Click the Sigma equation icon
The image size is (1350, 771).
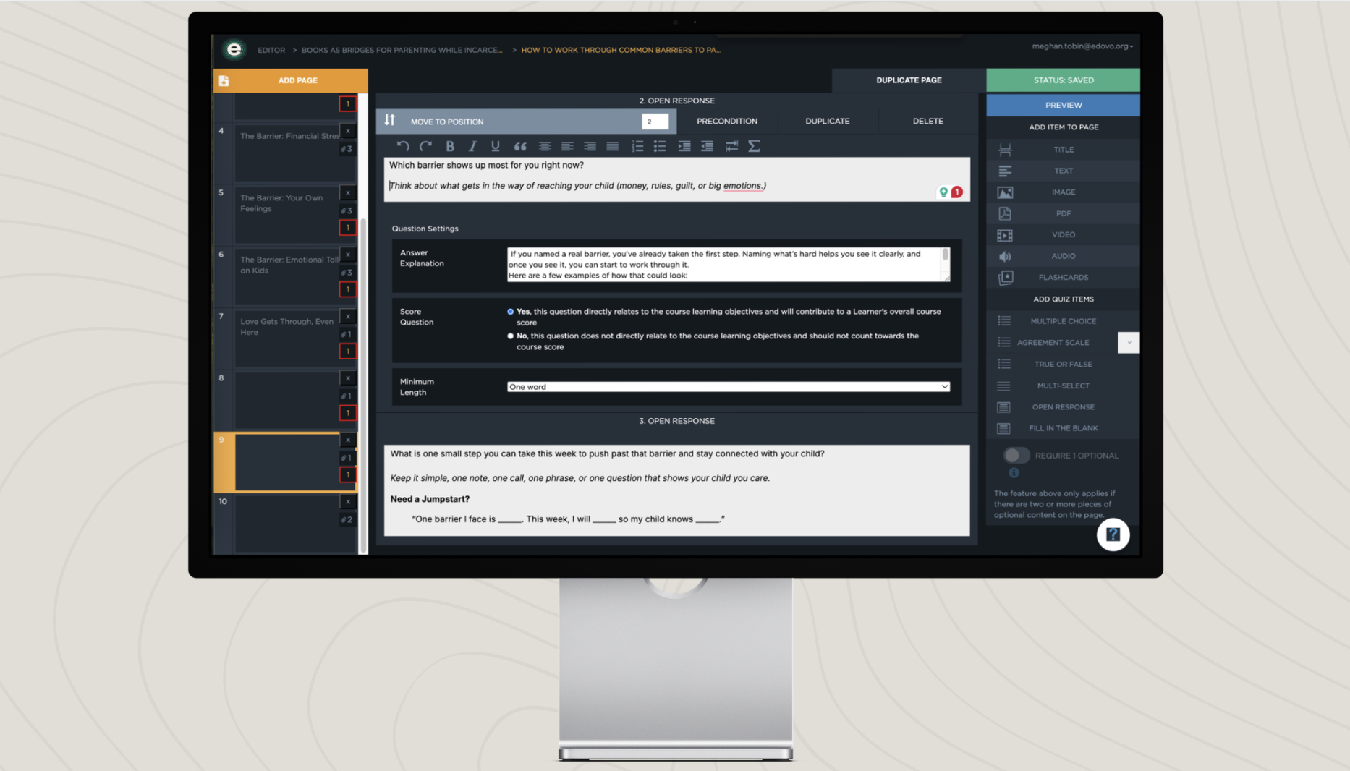pyautogui.click(x=754, y=146)
